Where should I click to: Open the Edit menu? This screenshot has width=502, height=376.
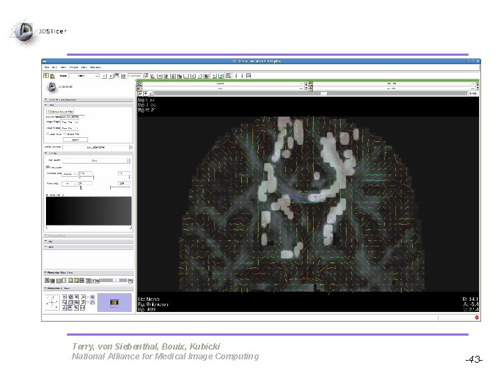pyautogui.click(x=55, y=68)
